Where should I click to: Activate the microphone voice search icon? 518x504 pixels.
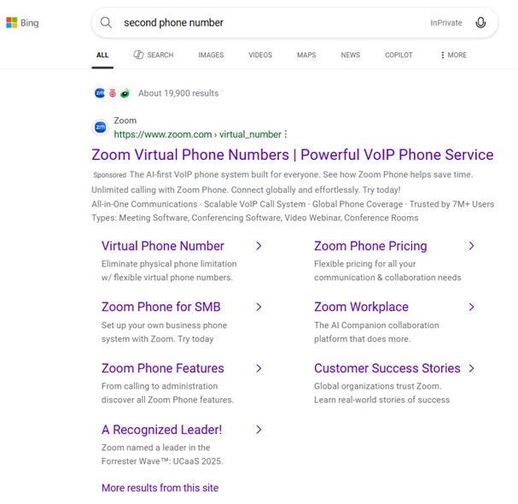[480, 23]
